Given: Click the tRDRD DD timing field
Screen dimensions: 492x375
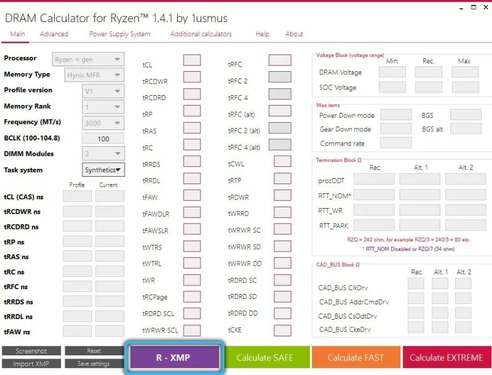Looking at the screenshot, I should [282, 314].
